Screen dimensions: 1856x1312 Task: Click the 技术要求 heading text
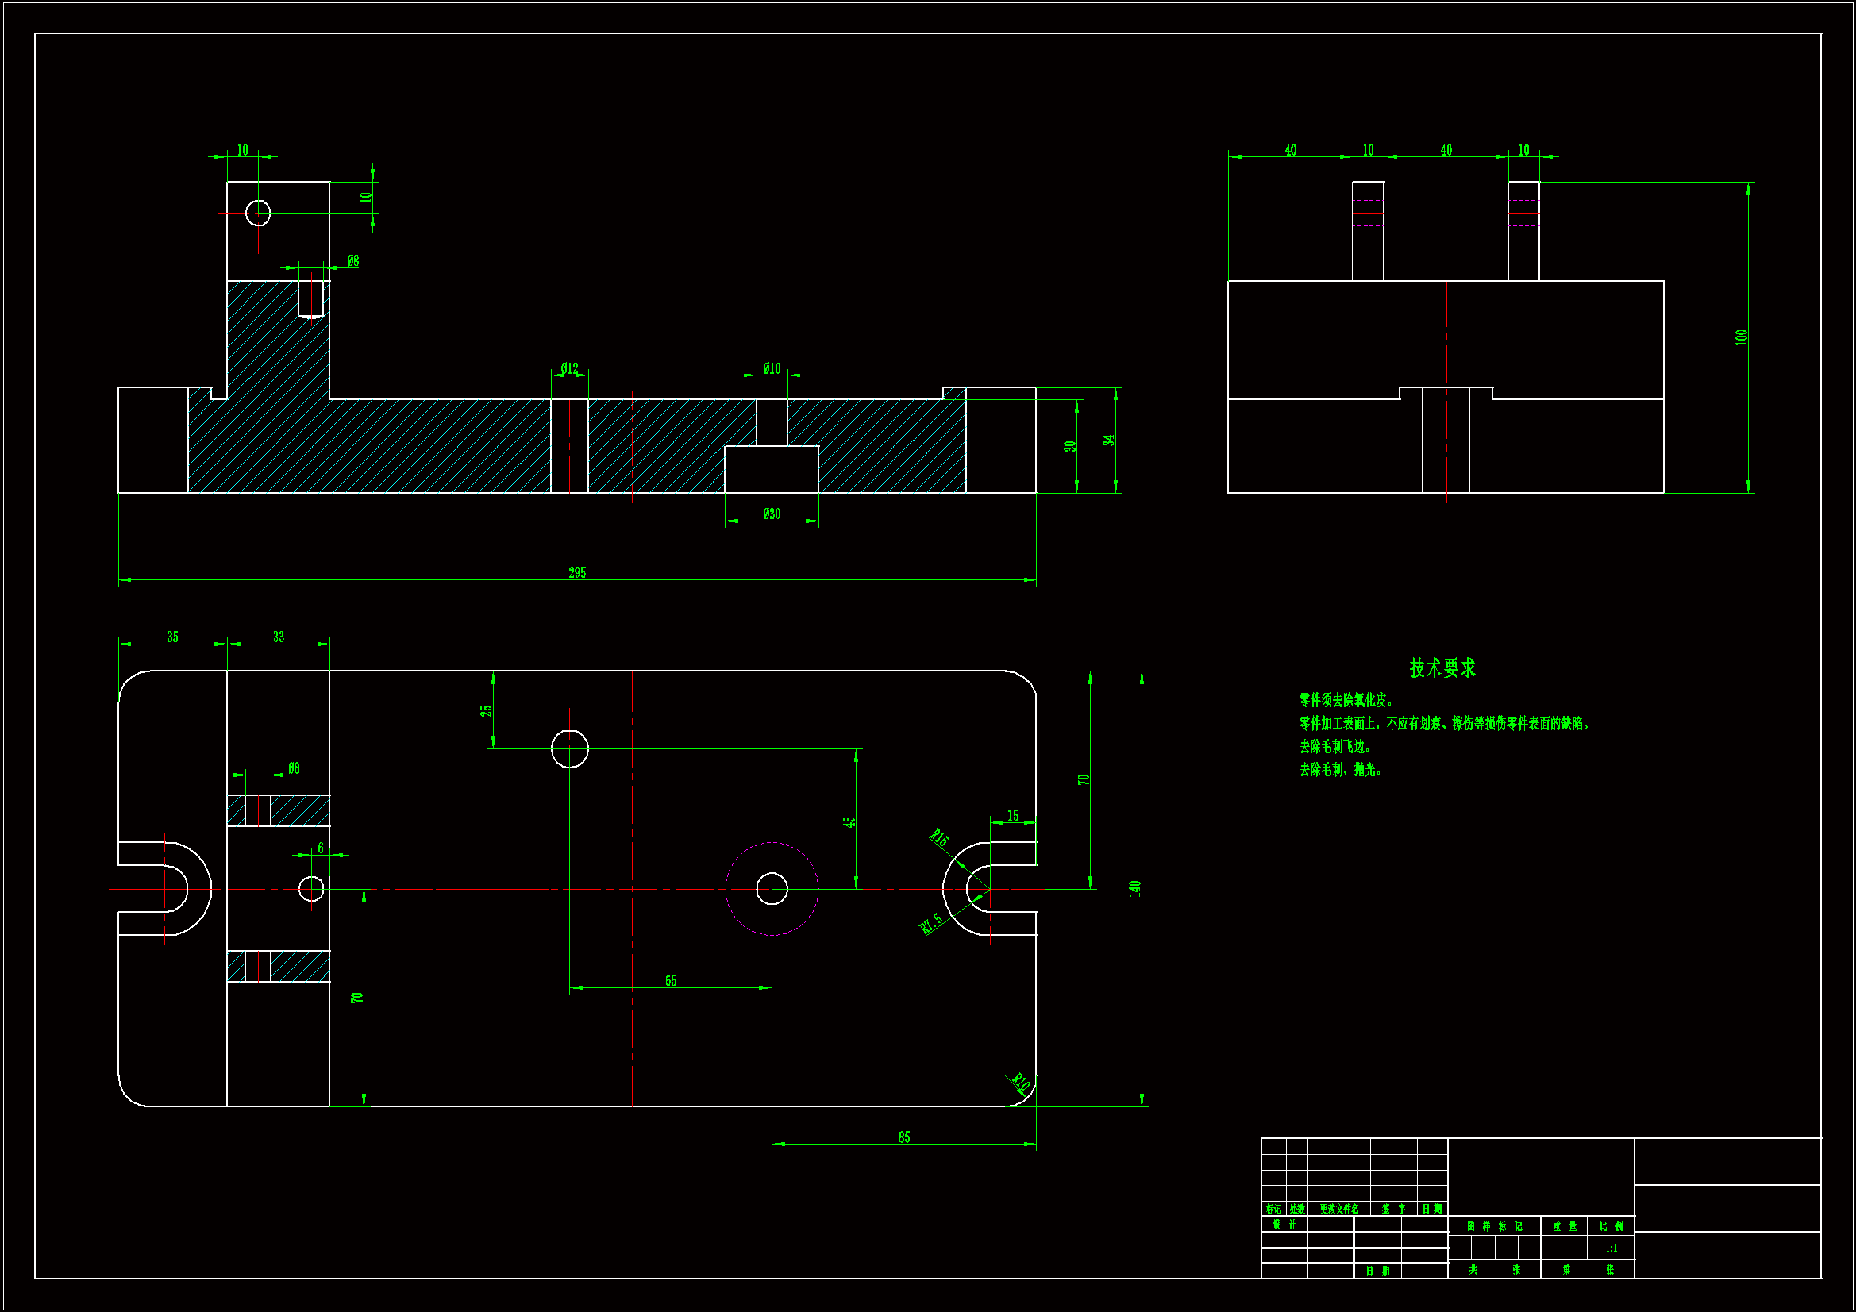[1442, 668]
